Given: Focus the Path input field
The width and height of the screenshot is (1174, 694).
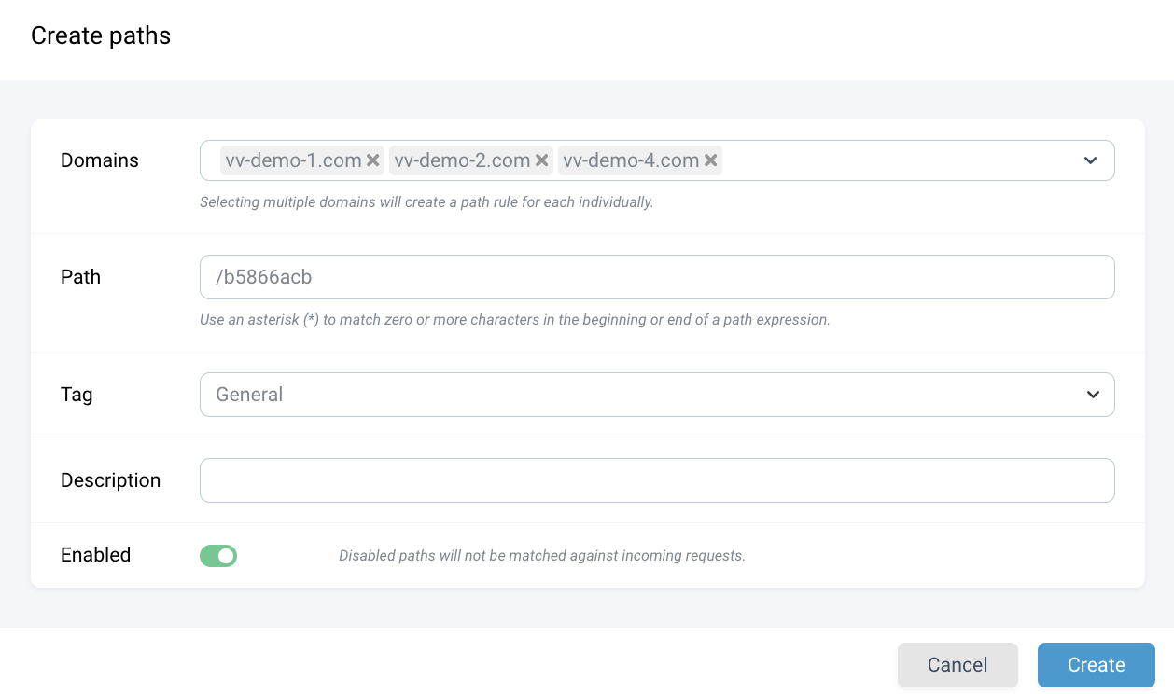Looking at the screenshot, I should (657, 277).
